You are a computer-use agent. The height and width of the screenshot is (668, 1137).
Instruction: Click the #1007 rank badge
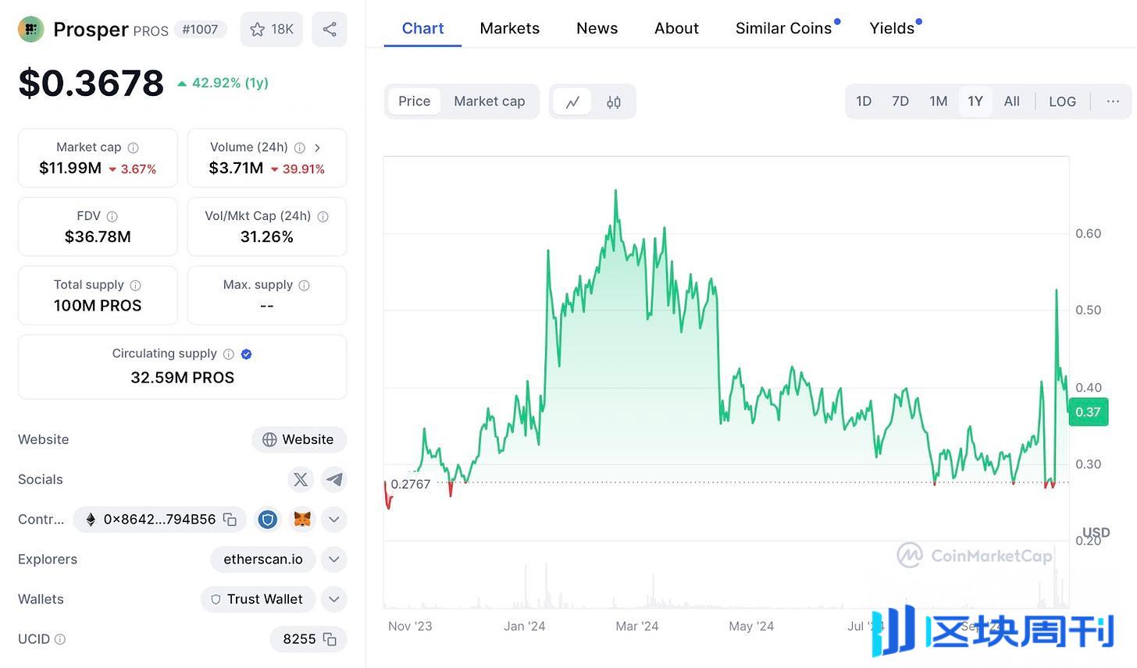pos(200,30)
